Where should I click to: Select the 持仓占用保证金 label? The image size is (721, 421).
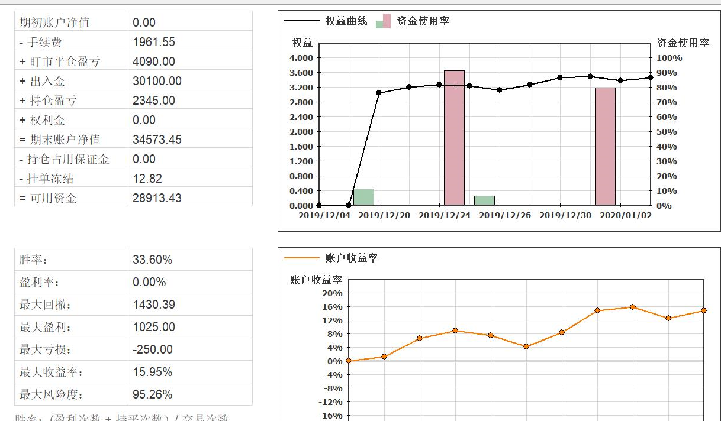coord(64,159)
